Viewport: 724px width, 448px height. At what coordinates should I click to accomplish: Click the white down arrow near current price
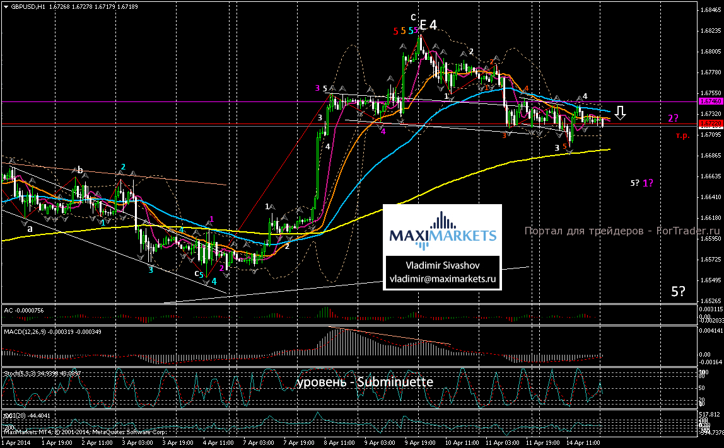coord(621,113)
